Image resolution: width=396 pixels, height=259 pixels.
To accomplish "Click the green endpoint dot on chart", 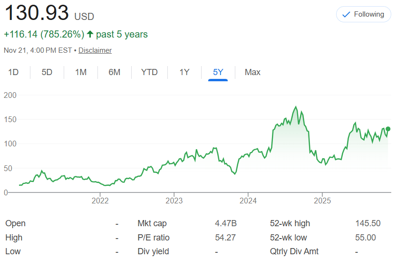I will [388, 129].
